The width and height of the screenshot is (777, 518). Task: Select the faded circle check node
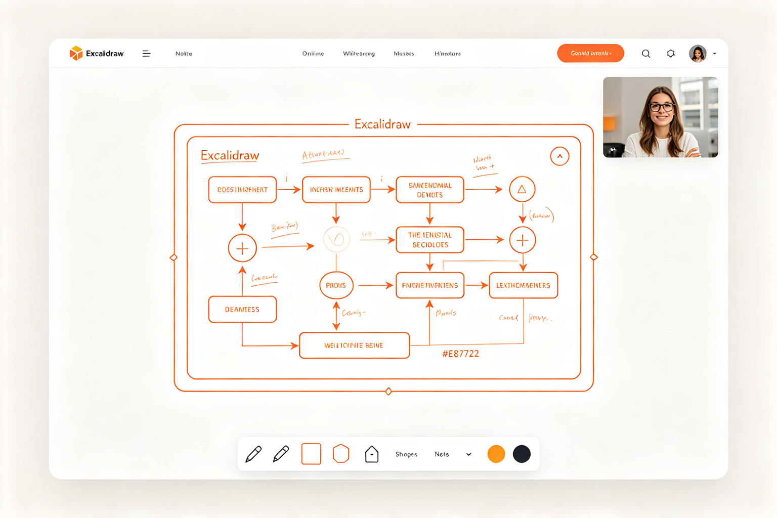(x=336, y=239)
